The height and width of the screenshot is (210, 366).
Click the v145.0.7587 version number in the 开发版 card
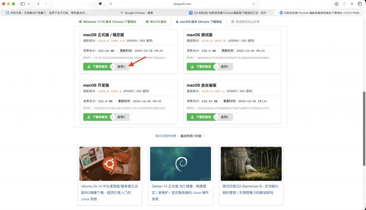[x=110, y=91]
